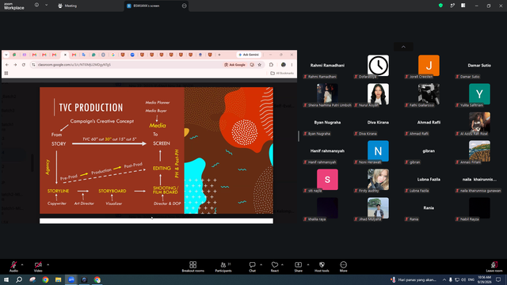Switch to the Google tab in Chrome
This screenshot has width=507, height=285.
tap(112, 55)
